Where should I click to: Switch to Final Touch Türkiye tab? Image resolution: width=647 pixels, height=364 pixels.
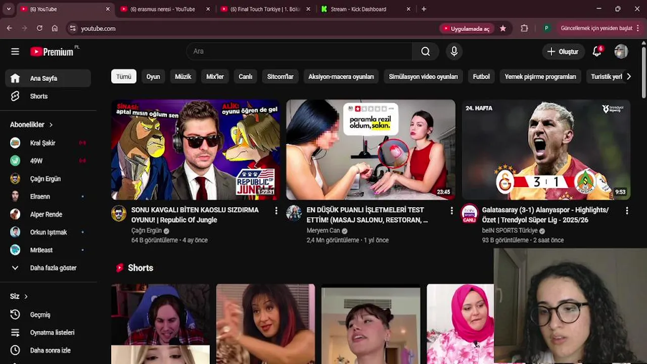click(265, 9)
